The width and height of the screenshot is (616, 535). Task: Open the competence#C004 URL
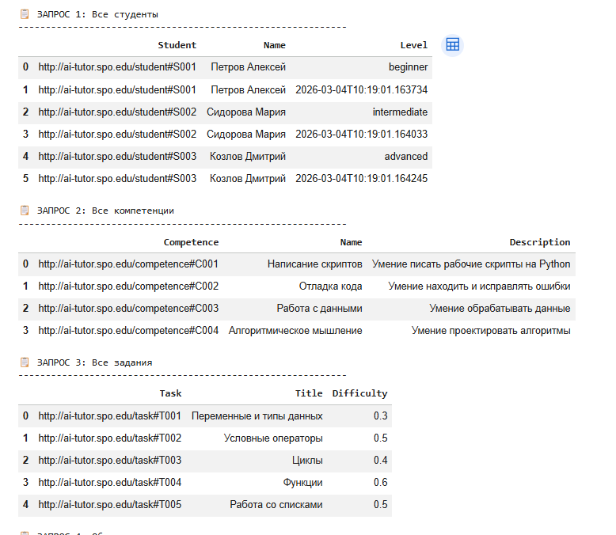pyautogui.click(x=128, y=331)
